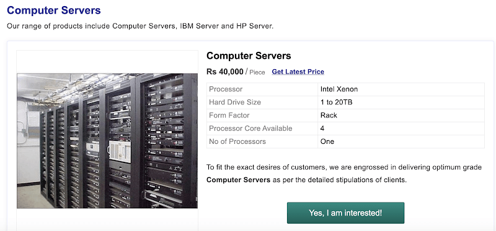Click the value 4 for processor cores
This screenshot has width=496, height=231.
click(322, 128)
